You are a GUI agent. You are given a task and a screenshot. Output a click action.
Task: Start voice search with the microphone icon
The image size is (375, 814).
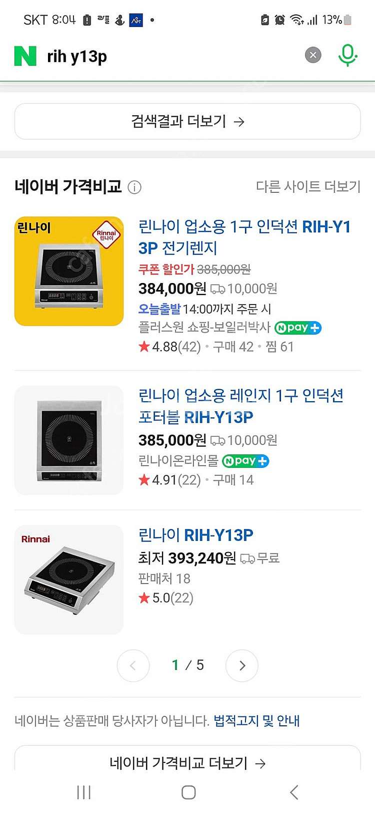[x=347, y=55]
